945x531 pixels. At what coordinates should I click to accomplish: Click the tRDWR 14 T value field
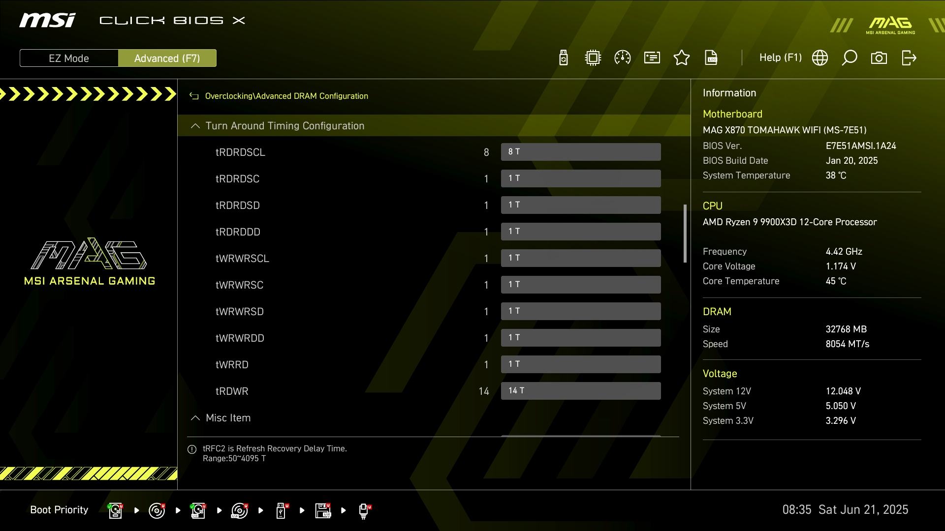[x=581, y=391]
